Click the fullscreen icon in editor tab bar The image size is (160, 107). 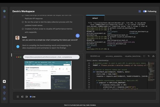pos(144,56)
